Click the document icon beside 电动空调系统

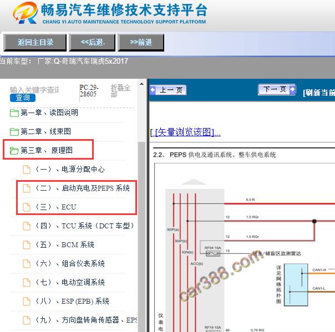[x=27, y=283]
